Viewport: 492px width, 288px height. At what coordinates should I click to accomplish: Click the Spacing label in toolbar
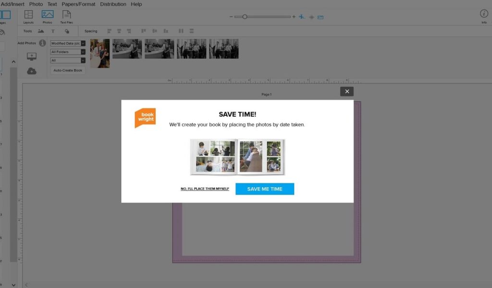(x=91, y=31)
